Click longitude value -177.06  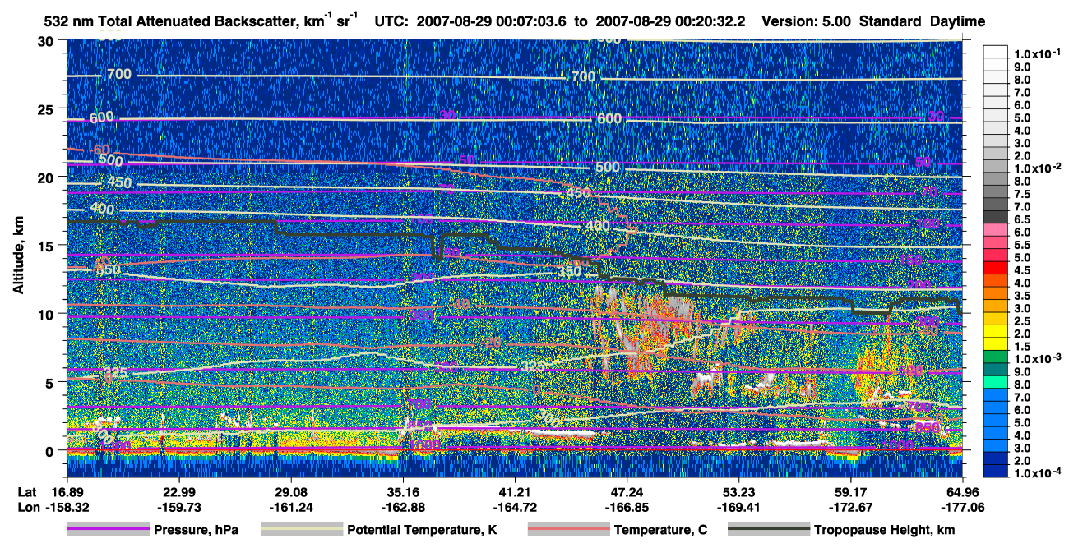pos(963,507)
